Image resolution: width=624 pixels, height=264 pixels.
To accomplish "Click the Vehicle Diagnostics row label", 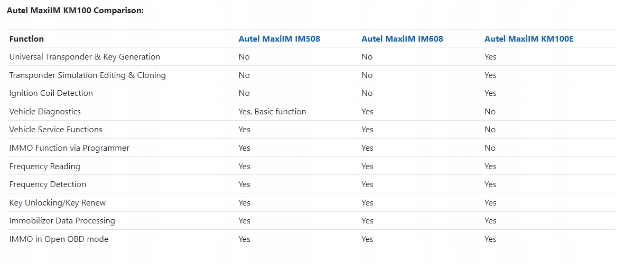I will (x=45, y=112).
